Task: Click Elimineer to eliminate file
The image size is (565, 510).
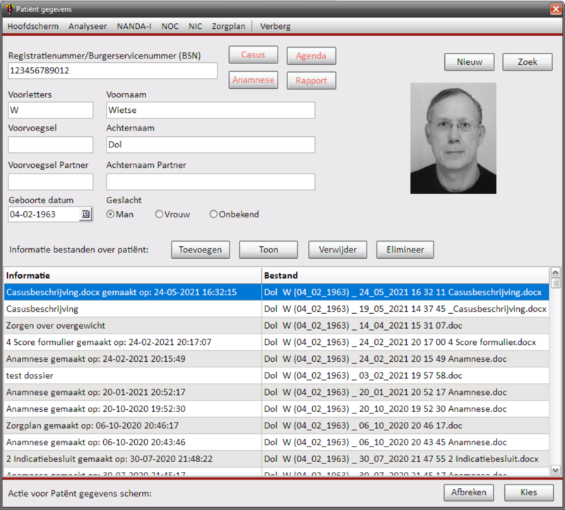Action: point(405,250)
